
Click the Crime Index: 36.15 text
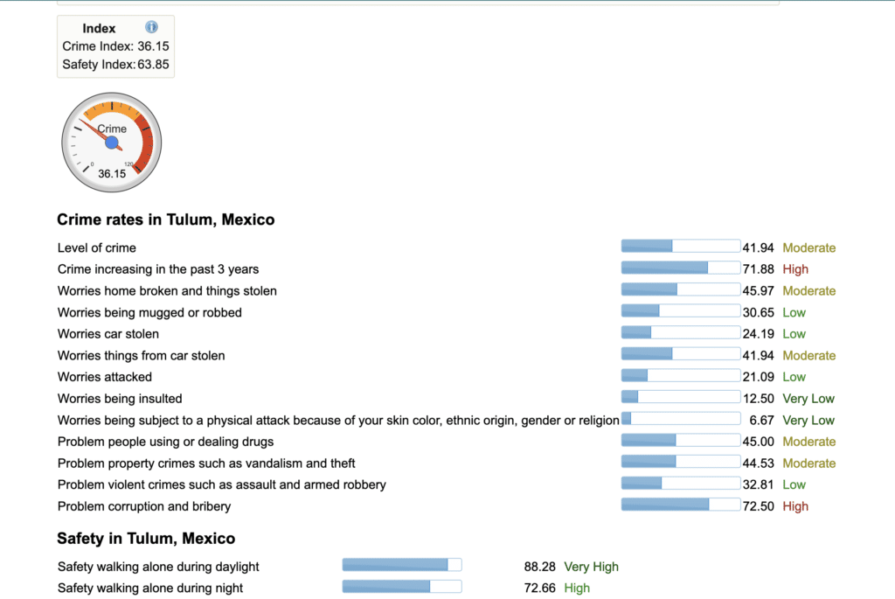point(116,46)
